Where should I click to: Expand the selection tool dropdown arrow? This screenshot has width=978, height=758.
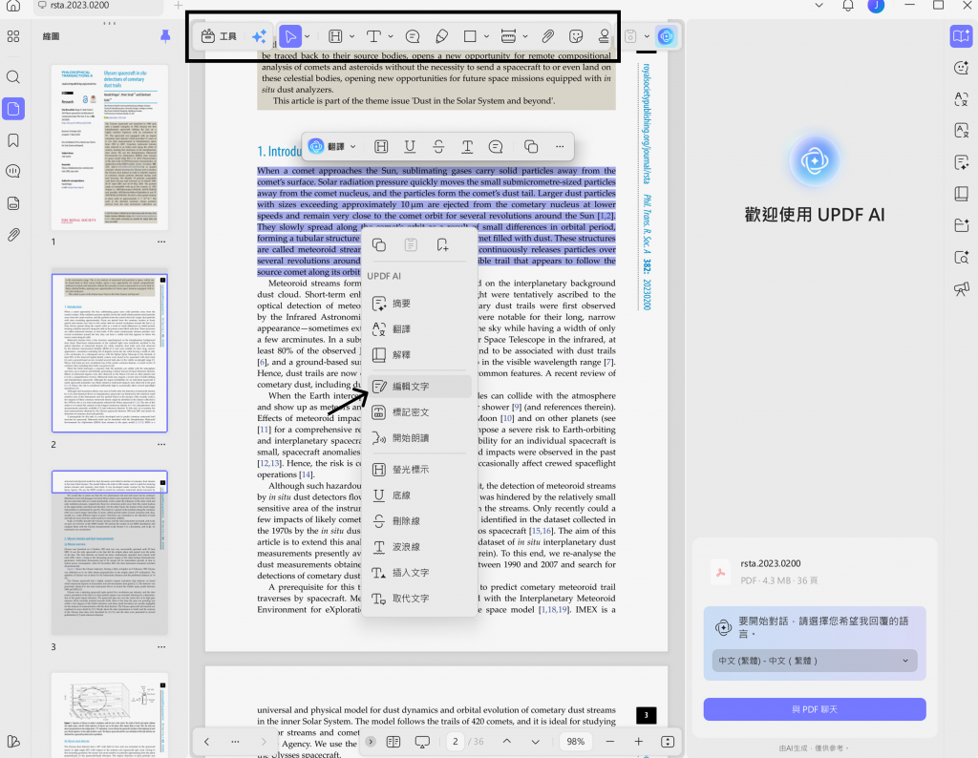tap(308, 37)
